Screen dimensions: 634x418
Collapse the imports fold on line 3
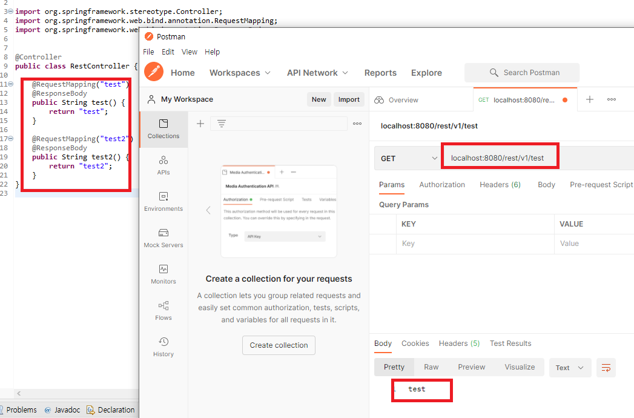[x=10, y=12]
